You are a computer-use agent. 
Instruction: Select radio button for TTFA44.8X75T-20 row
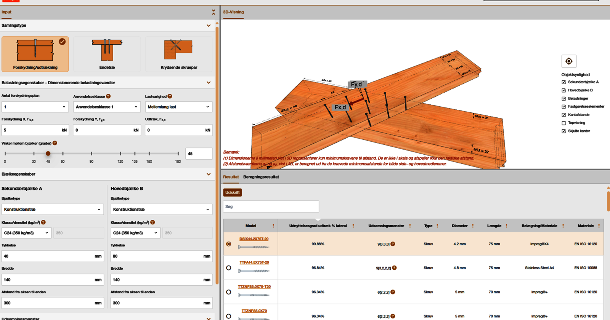click(229, 268)
